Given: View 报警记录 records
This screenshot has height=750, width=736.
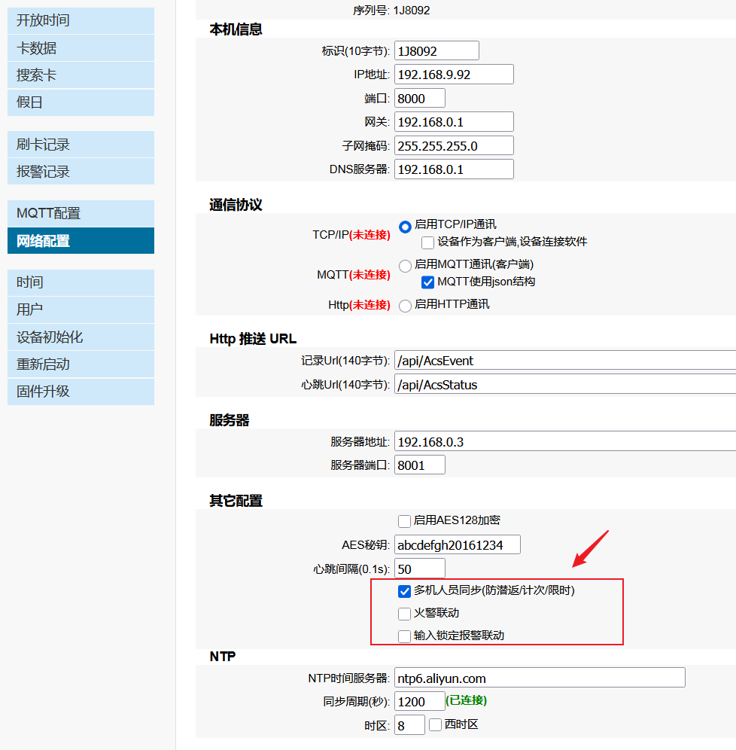Looking at the screenshot, I should click(81, 172).
